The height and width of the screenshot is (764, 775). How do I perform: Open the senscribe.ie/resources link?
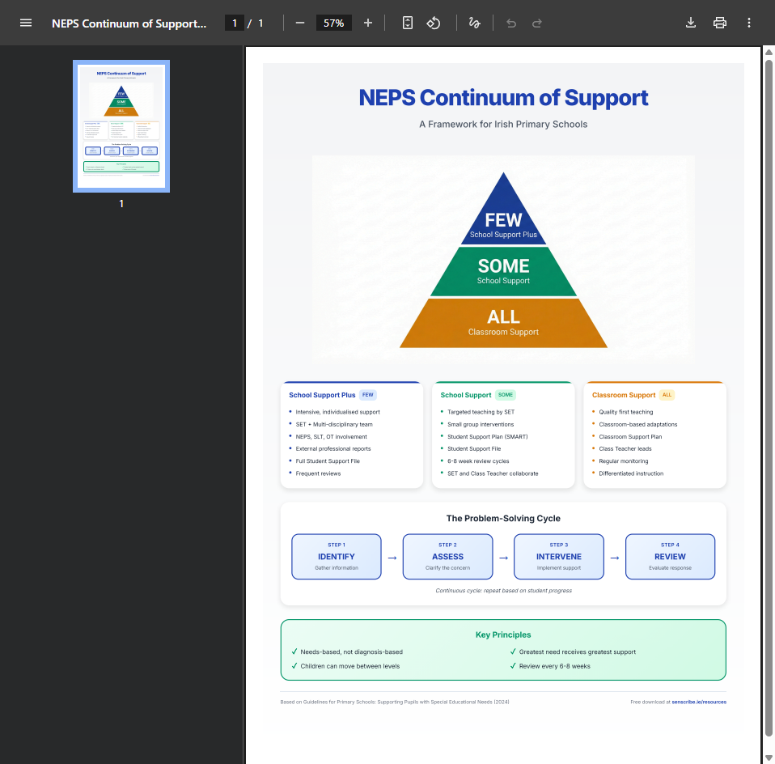pos(698,702)
